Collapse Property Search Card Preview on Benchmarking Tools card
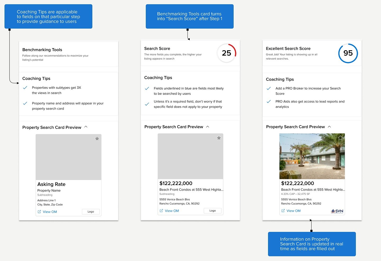 (86, 127)
